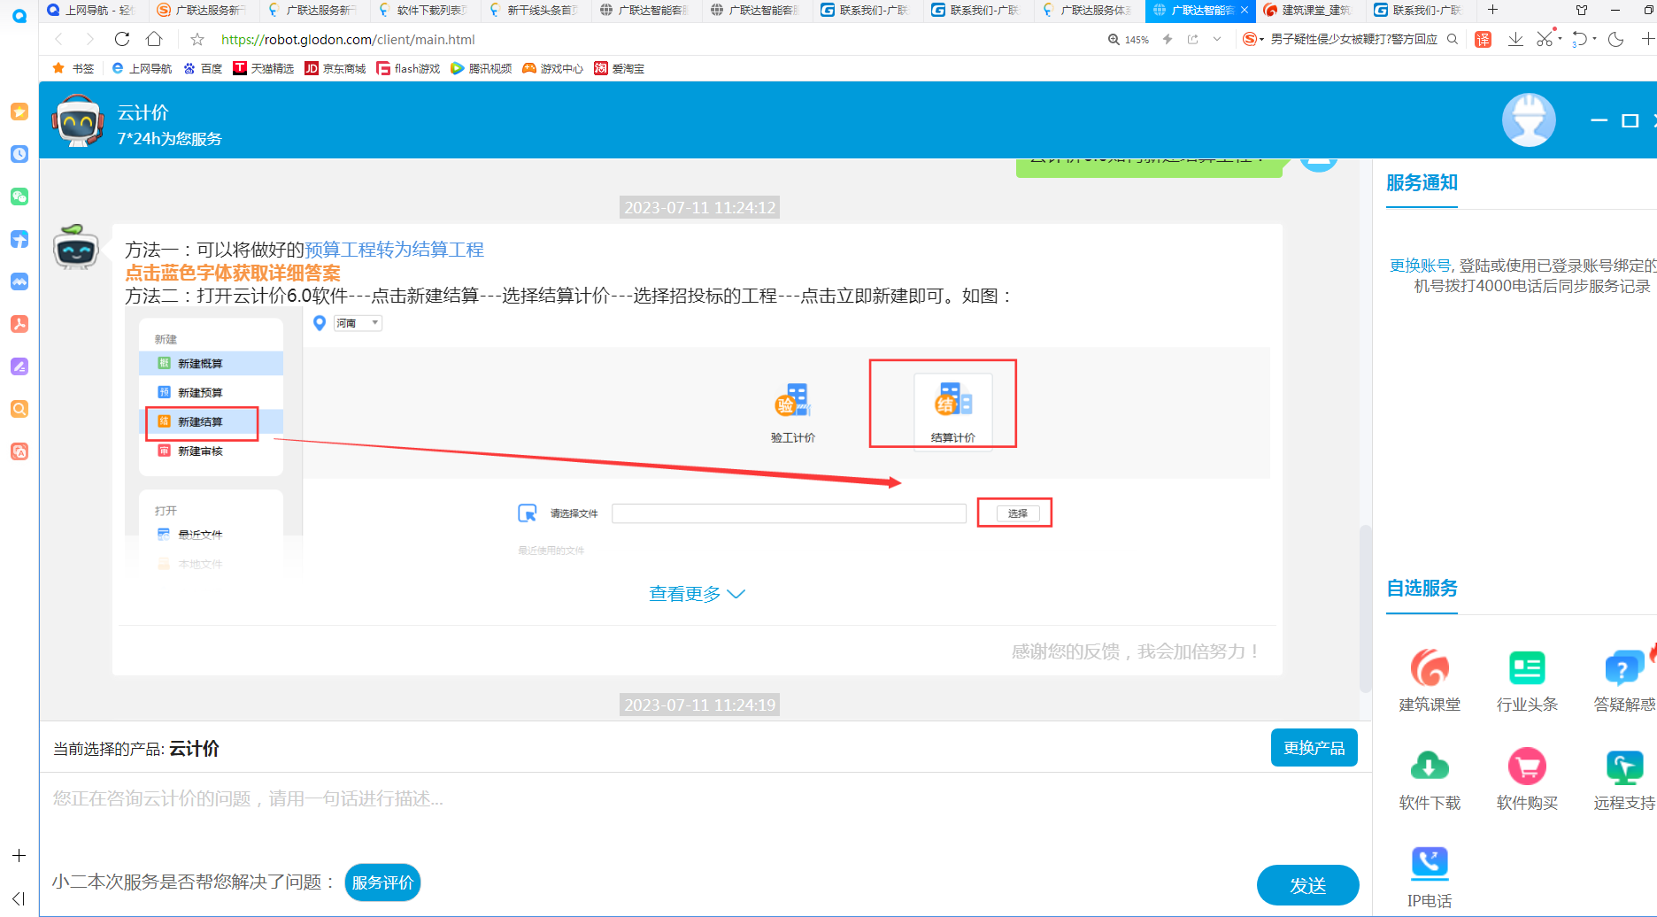The height and width of the screenshot is (917, 1657).
Task: Open the 百度 bookmark
Action: pos(203,68)
